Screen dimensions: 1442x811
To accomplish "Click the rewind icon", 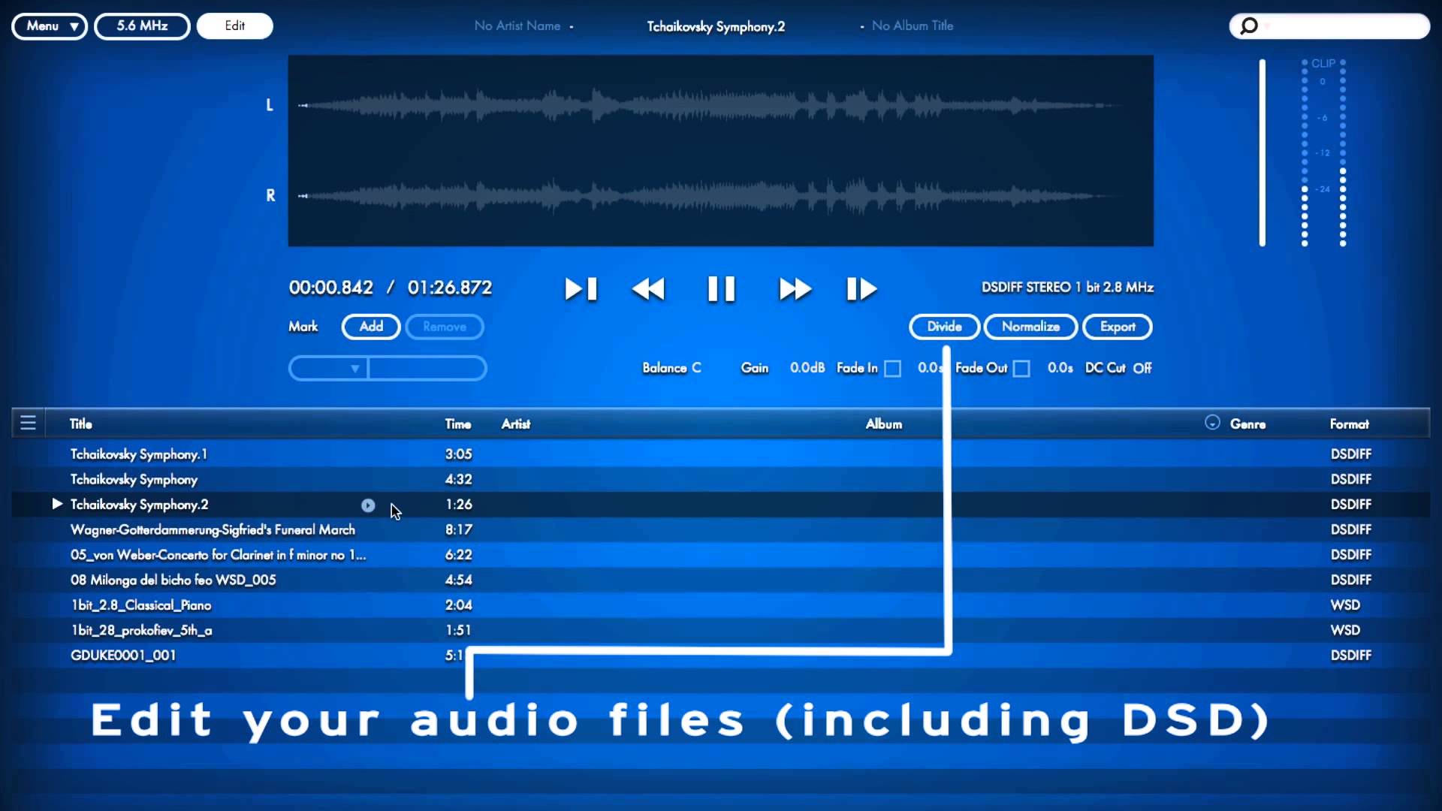I will (648, 289).
